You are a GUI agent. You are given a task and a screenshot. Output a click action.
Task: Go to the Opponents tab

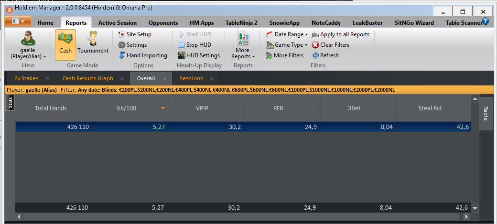pos(163,23)
